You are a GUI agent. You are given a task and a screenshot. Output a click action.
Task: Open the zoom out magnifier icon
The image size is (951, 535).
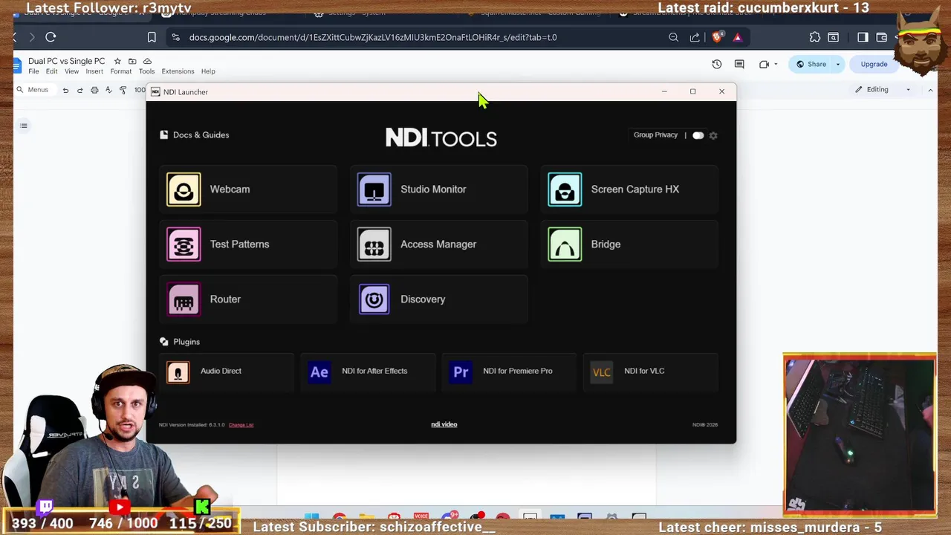(x=673, y=37)
